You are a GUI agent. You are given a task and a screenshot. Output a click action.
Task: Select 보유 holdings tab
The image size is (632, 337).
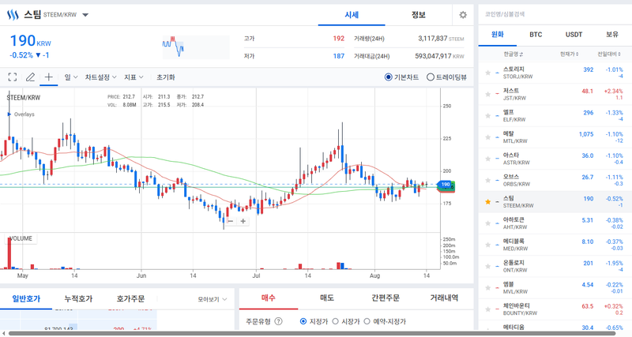[611, 35]
